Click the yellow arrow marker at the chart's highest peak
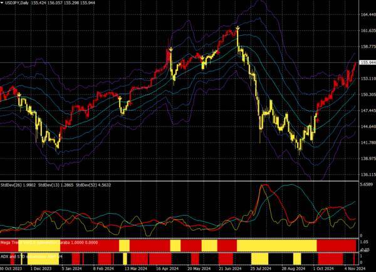The width and height of the screenshot is (376, 272). coord(238,29)
